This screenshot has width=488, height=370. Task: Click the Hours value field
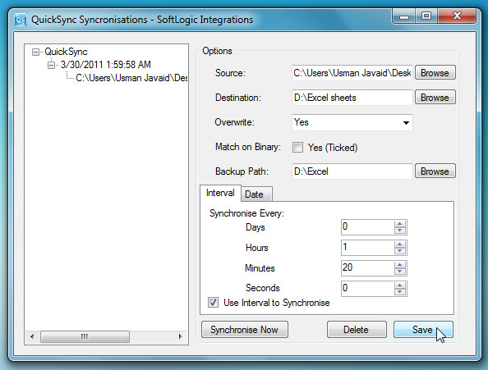(x=367, y=248)
